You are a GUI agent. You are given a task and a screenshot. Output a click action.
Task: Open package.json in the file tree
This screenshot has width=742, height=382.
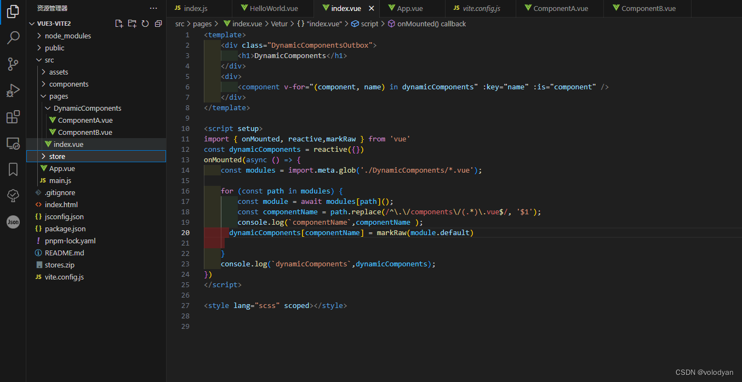96,229
